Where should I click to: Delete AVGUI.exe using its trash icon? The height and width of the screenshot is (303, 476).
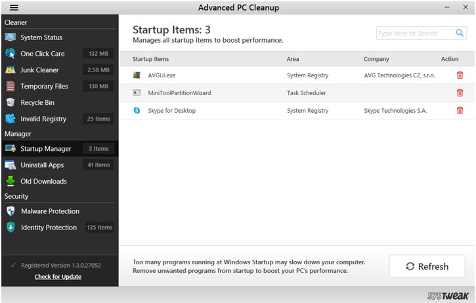[x=460, y=75]
